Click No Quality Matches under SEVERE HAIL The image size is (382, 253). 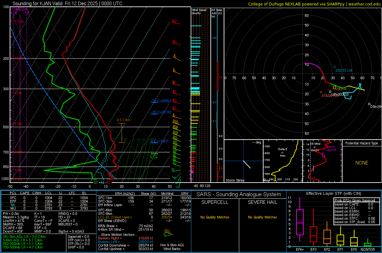[x=262, y=217]
